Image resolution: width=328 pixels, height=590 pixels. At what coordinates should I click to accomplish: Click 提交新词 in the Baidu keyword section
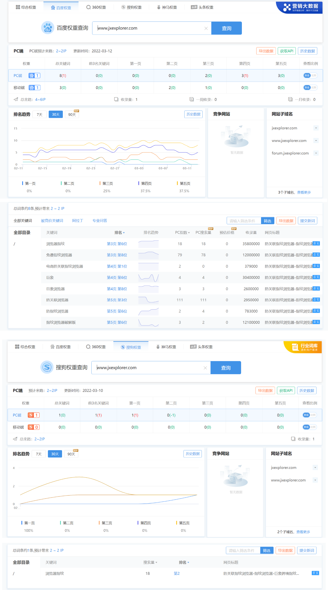point(307,221)
